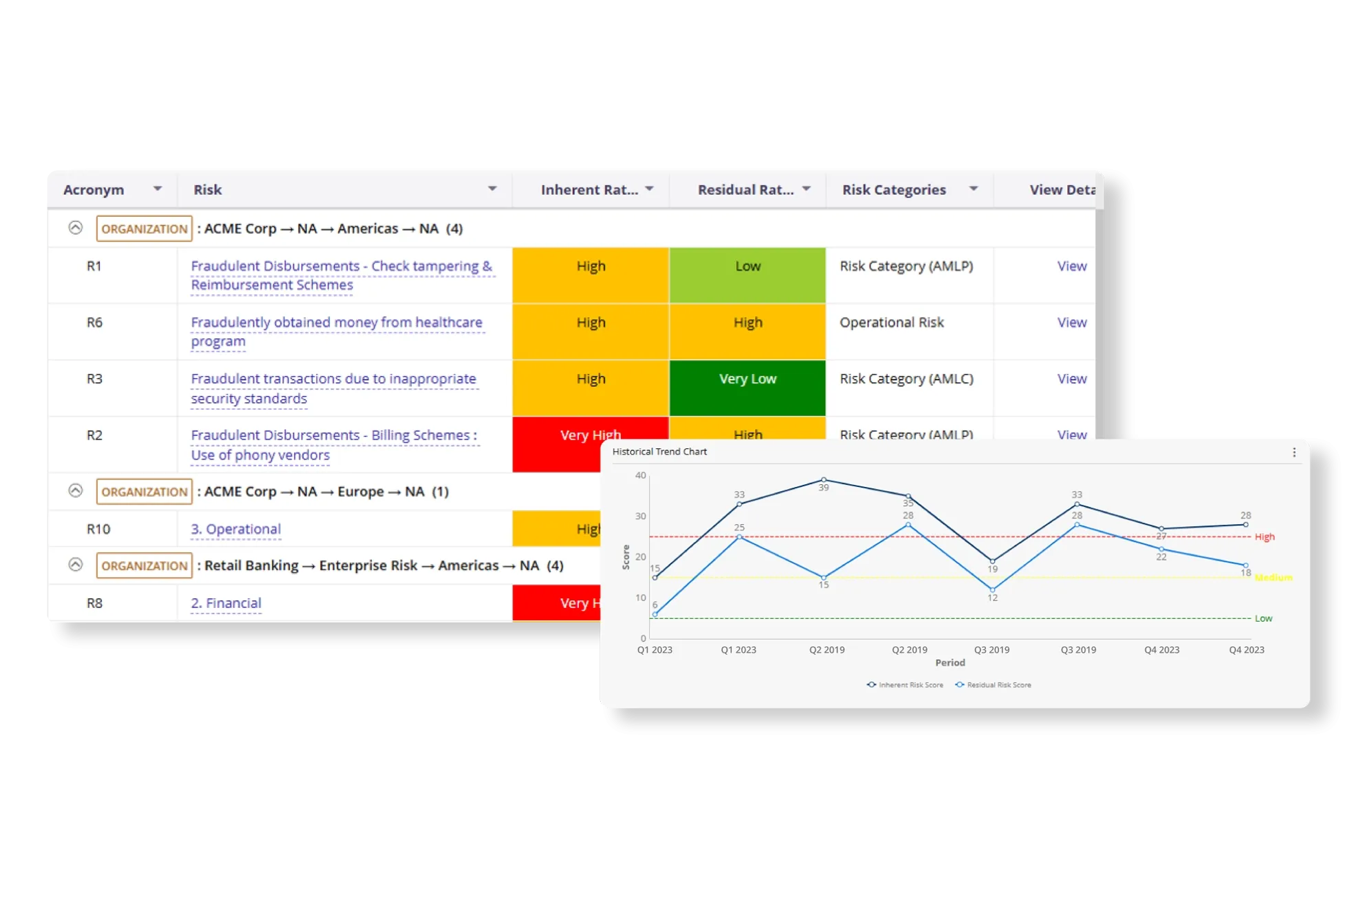Screen dimensions: 1358x903
Task: Open Inherent Rating column dropdown arrow
Action: click(x=649, y=189)
